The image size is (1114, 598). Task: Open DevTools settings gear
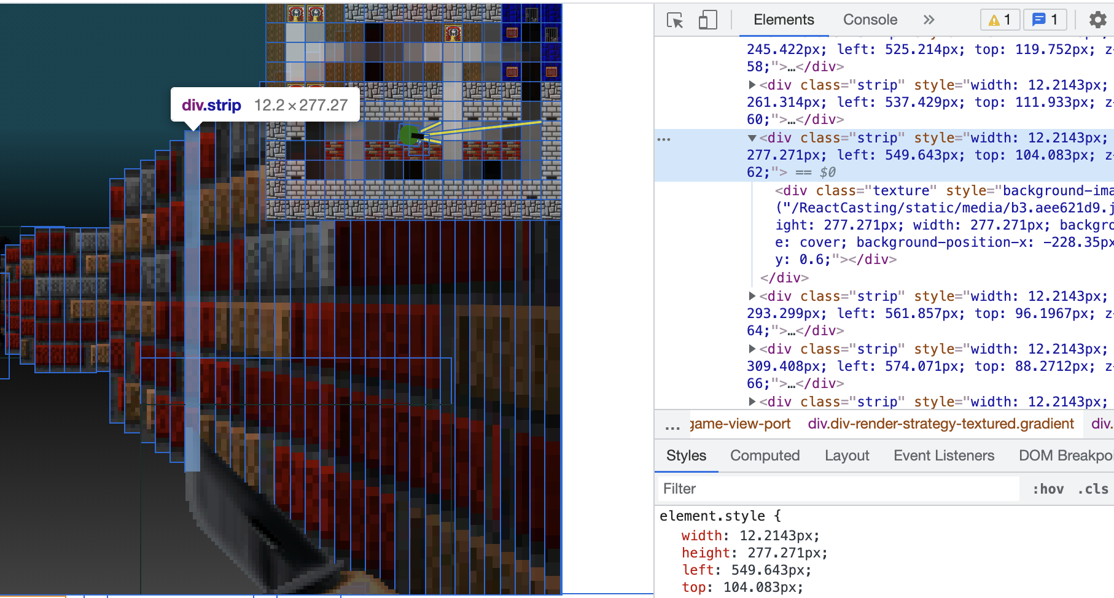[x=1097, y=20]
